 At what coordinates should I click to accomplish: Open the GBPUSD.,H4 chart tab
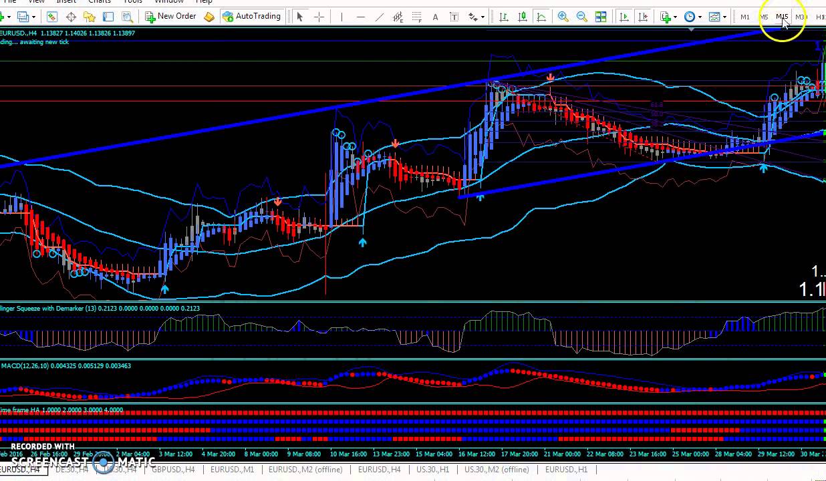coord(173,470)
